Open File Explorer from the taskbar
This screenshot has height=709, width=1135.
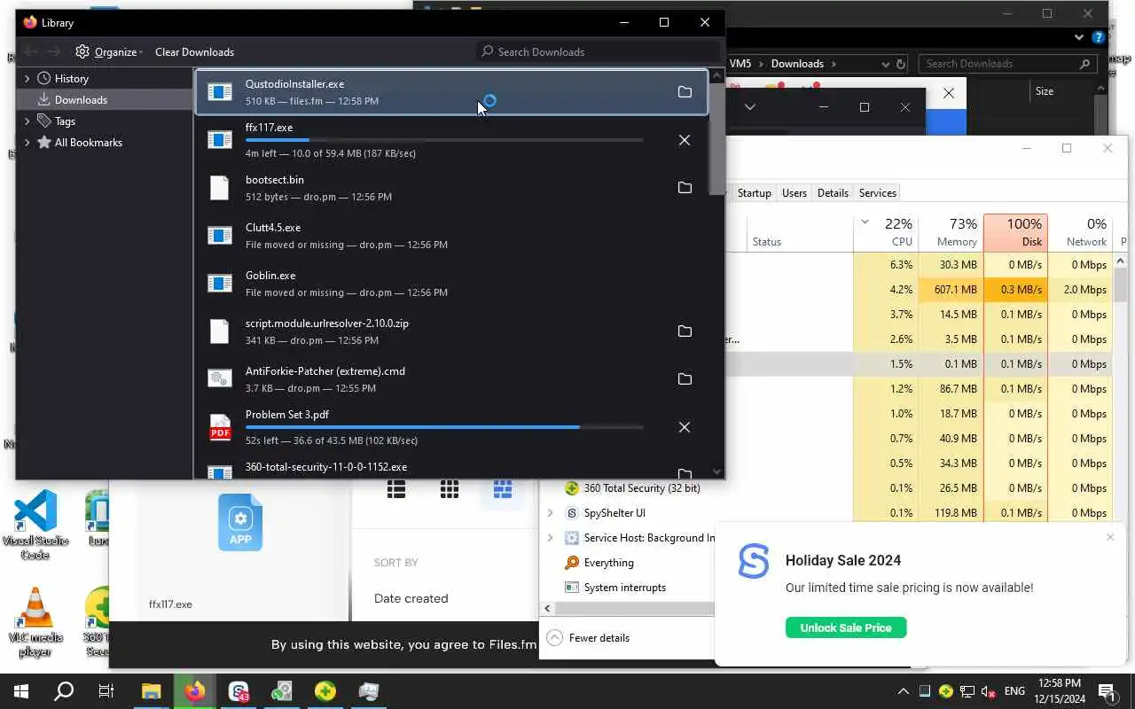point(152,691)
